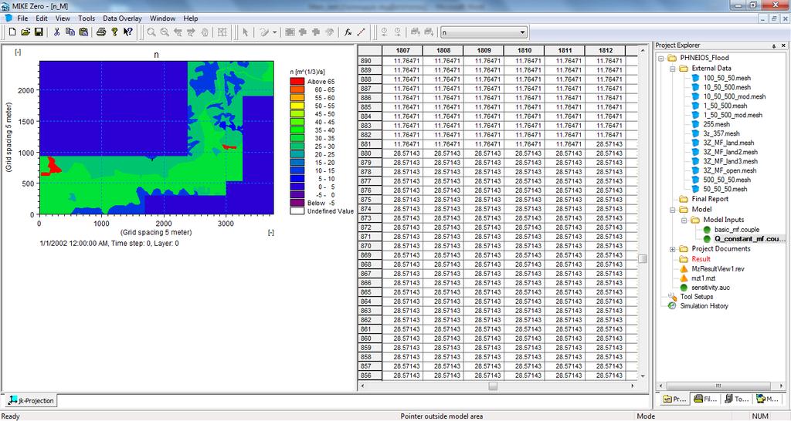Click the 3Z_MF_land.mesh file icon
791x421 pixels.
(x=696, y=143)
